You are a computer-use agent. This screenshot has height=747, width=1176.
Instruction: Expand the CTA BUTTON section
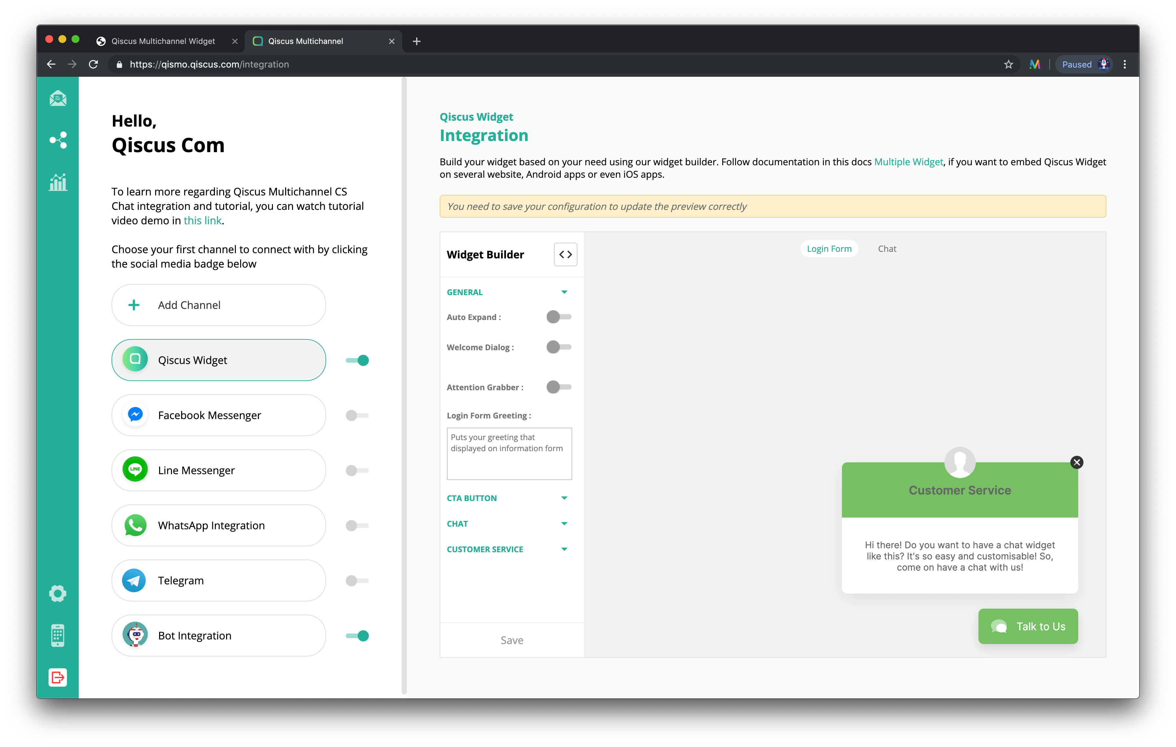(564, 498)
